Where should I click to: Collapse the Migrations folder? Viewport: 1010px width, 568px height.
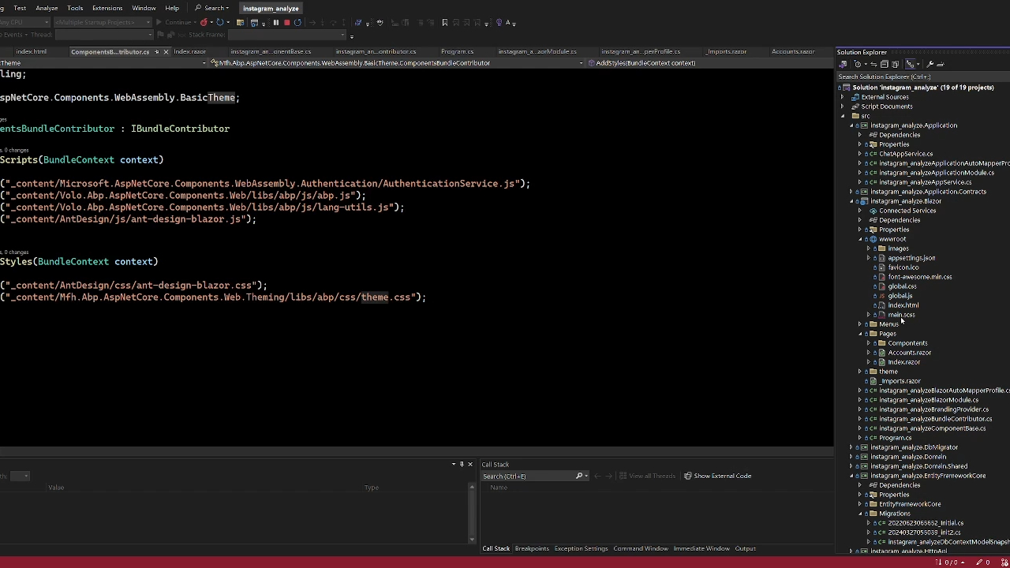[x=860, y=514]
